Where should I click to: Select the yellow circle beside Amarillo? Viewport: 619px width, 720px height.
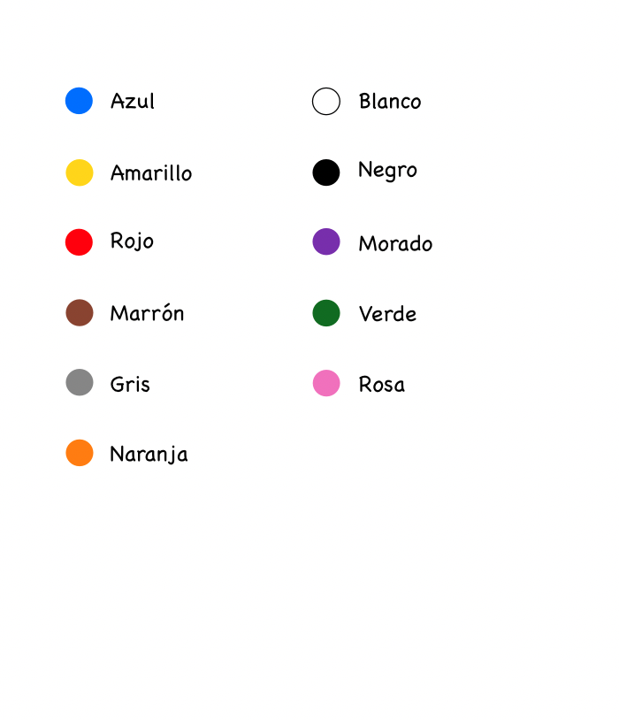pos(80,172)
